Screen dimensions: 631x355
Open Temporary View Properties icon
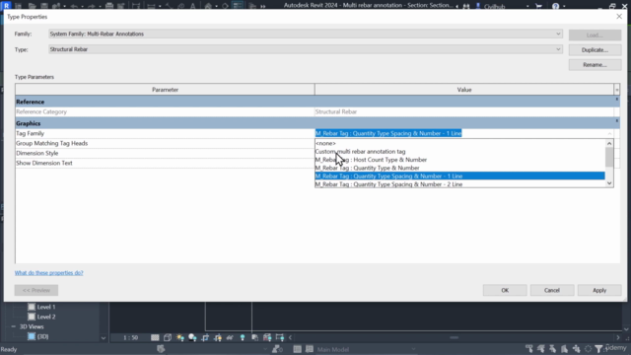tap(254, 337)
